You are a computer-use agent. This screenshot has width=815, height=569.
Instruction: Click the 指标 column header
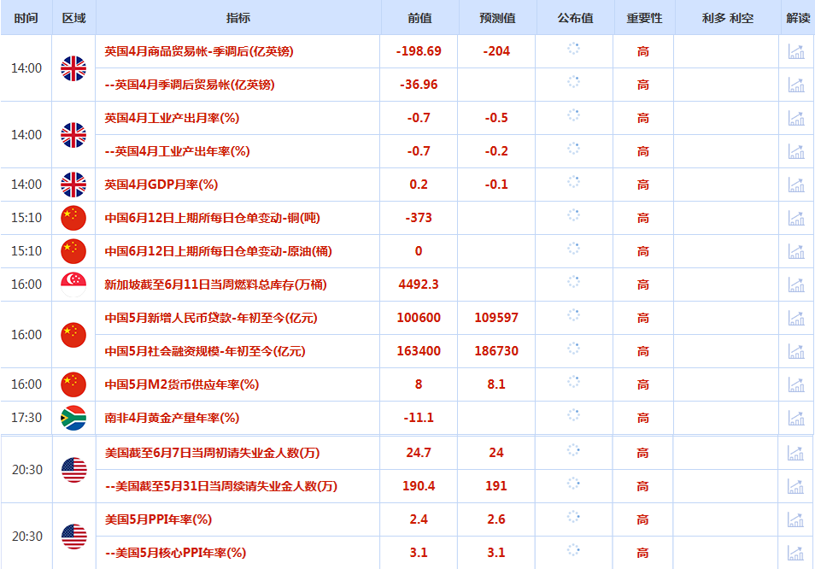[x=238, y=18]
